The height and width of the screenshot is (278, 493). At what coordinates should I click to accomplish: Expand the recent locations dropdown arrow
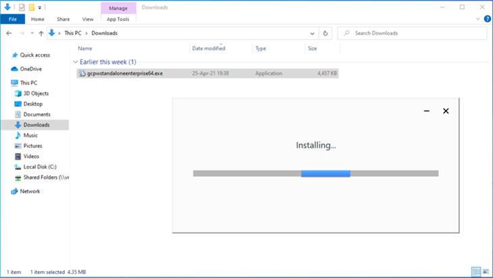coord(31,33)
